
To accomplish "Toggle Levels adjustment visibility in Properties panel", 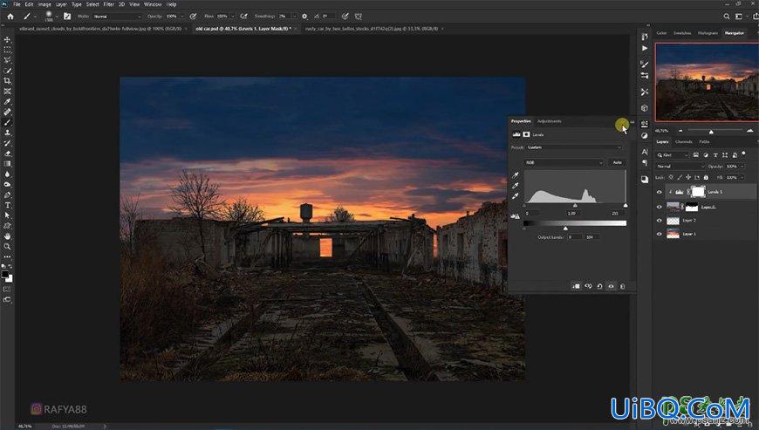I will point(611,286).
